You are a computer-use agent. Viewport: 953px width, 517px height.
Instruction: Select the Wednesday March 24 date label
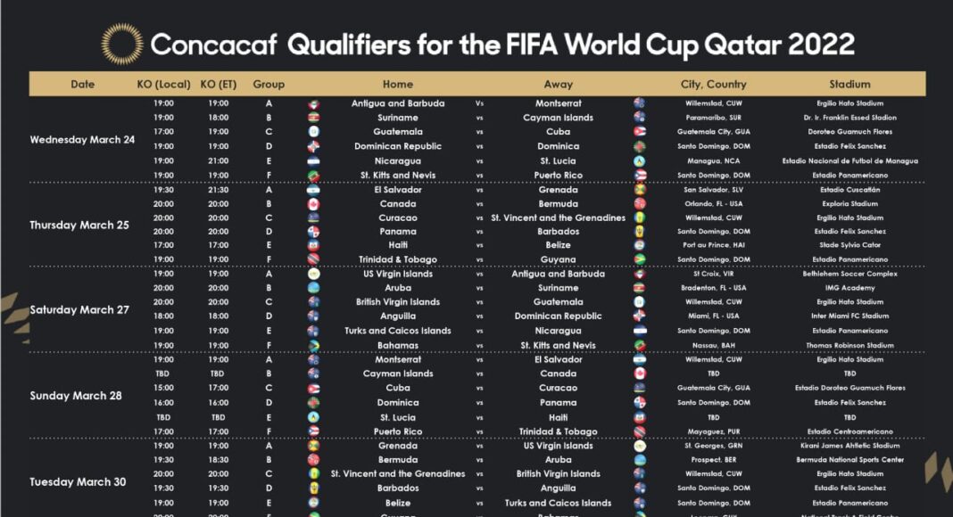82,140
